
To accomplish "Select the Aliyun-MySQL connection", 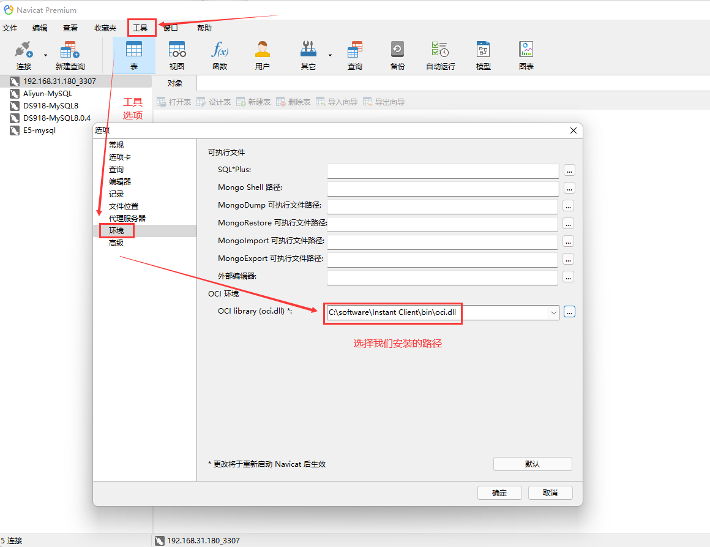I will tap(48, 94).
